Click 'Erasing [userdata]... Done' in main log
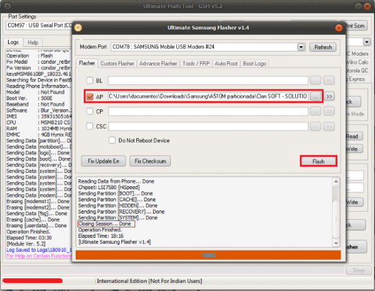Image resolution: width=375 pixels, height=291 pixels. tap(36, 225)
